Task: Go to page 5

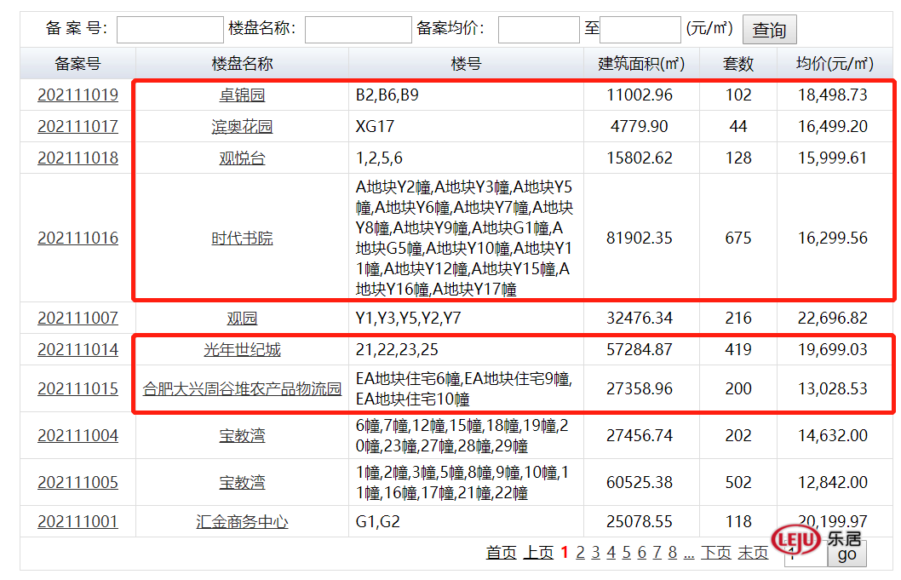Action: [626, 553]
